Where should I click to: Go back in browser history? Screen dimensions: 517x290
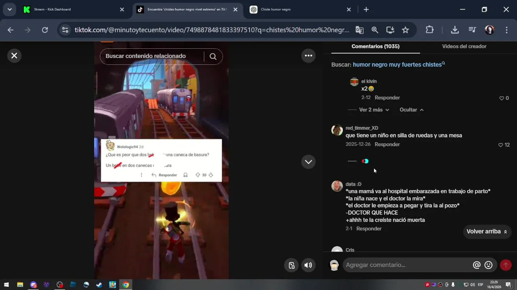[x=11, y=30]
